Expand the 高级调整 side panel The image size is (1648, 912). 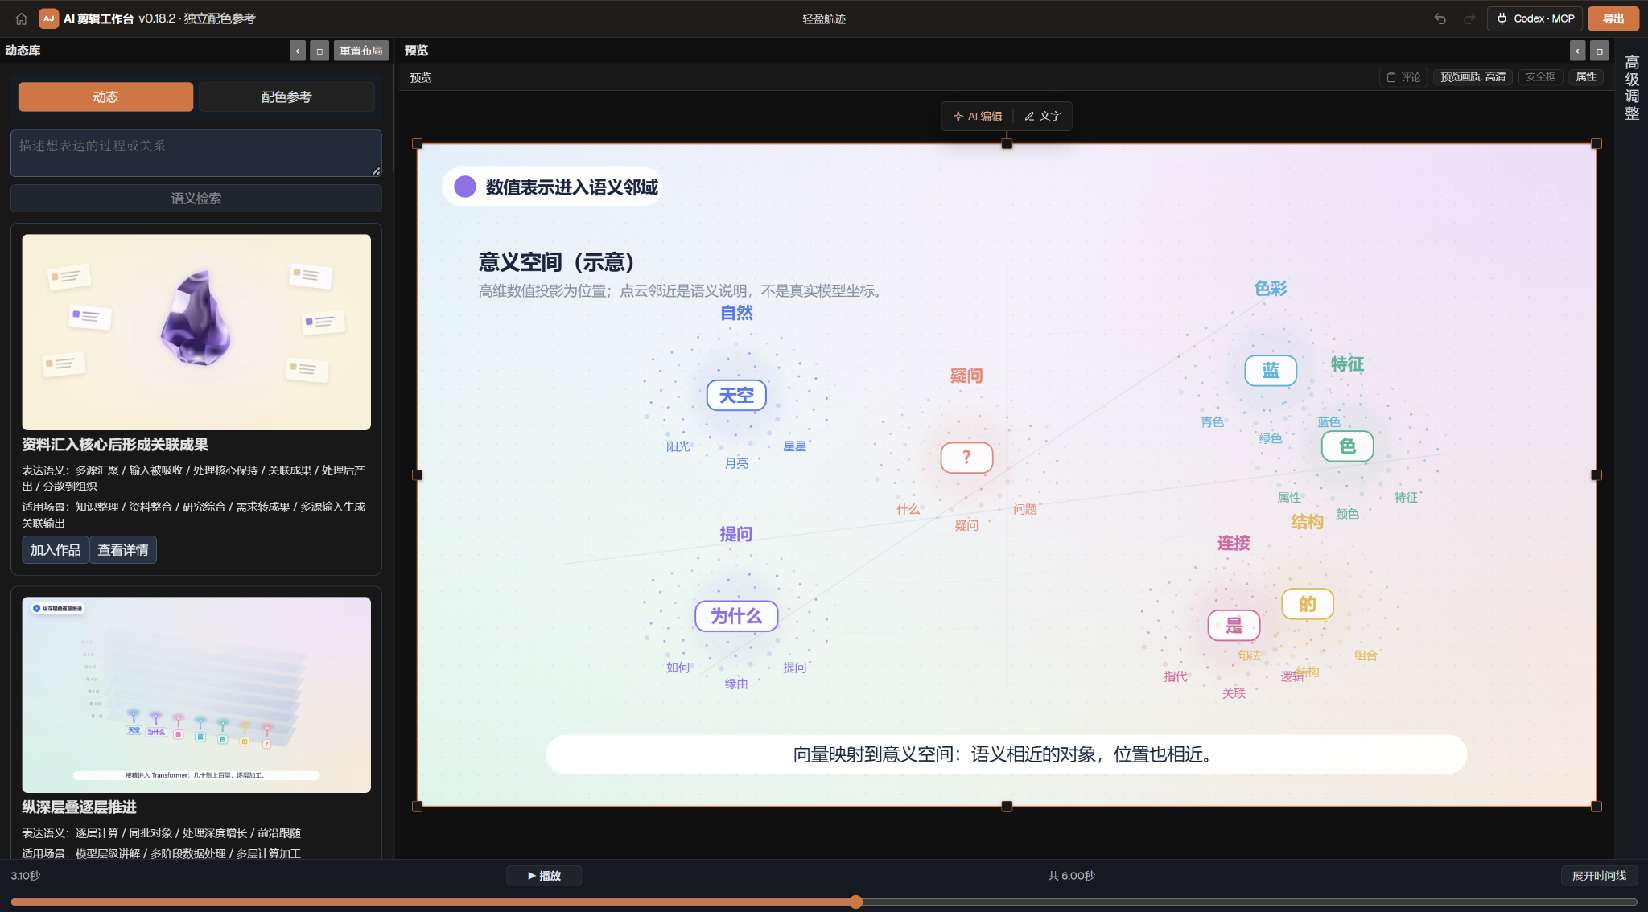click(x=1632, y=88)
